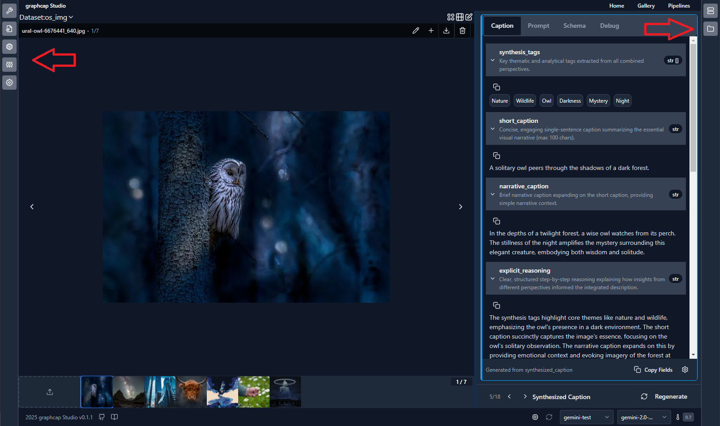
Task: Open the Dataset:os_img dropdown
Action: coord(46,17)
